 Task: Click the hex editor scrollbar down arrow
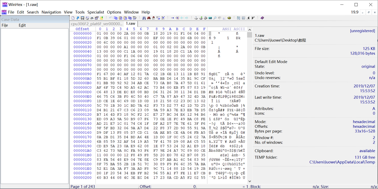point(250,181)
